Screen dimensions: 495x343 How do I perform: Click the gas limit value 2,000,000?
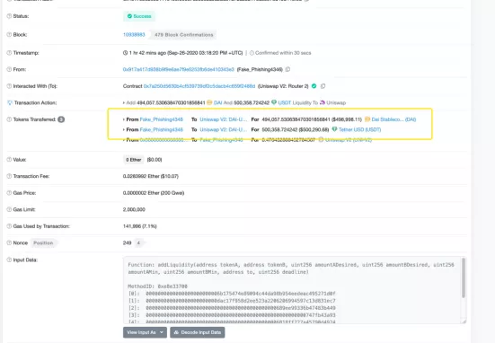tap(134, 209)
